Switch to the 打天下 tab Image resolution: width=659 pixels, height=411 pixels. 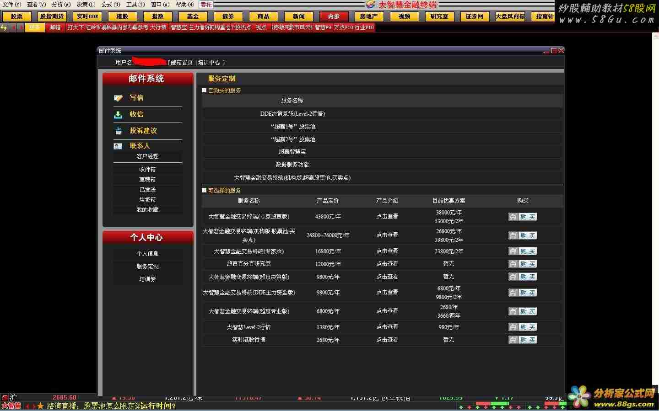tap(76, 27)
